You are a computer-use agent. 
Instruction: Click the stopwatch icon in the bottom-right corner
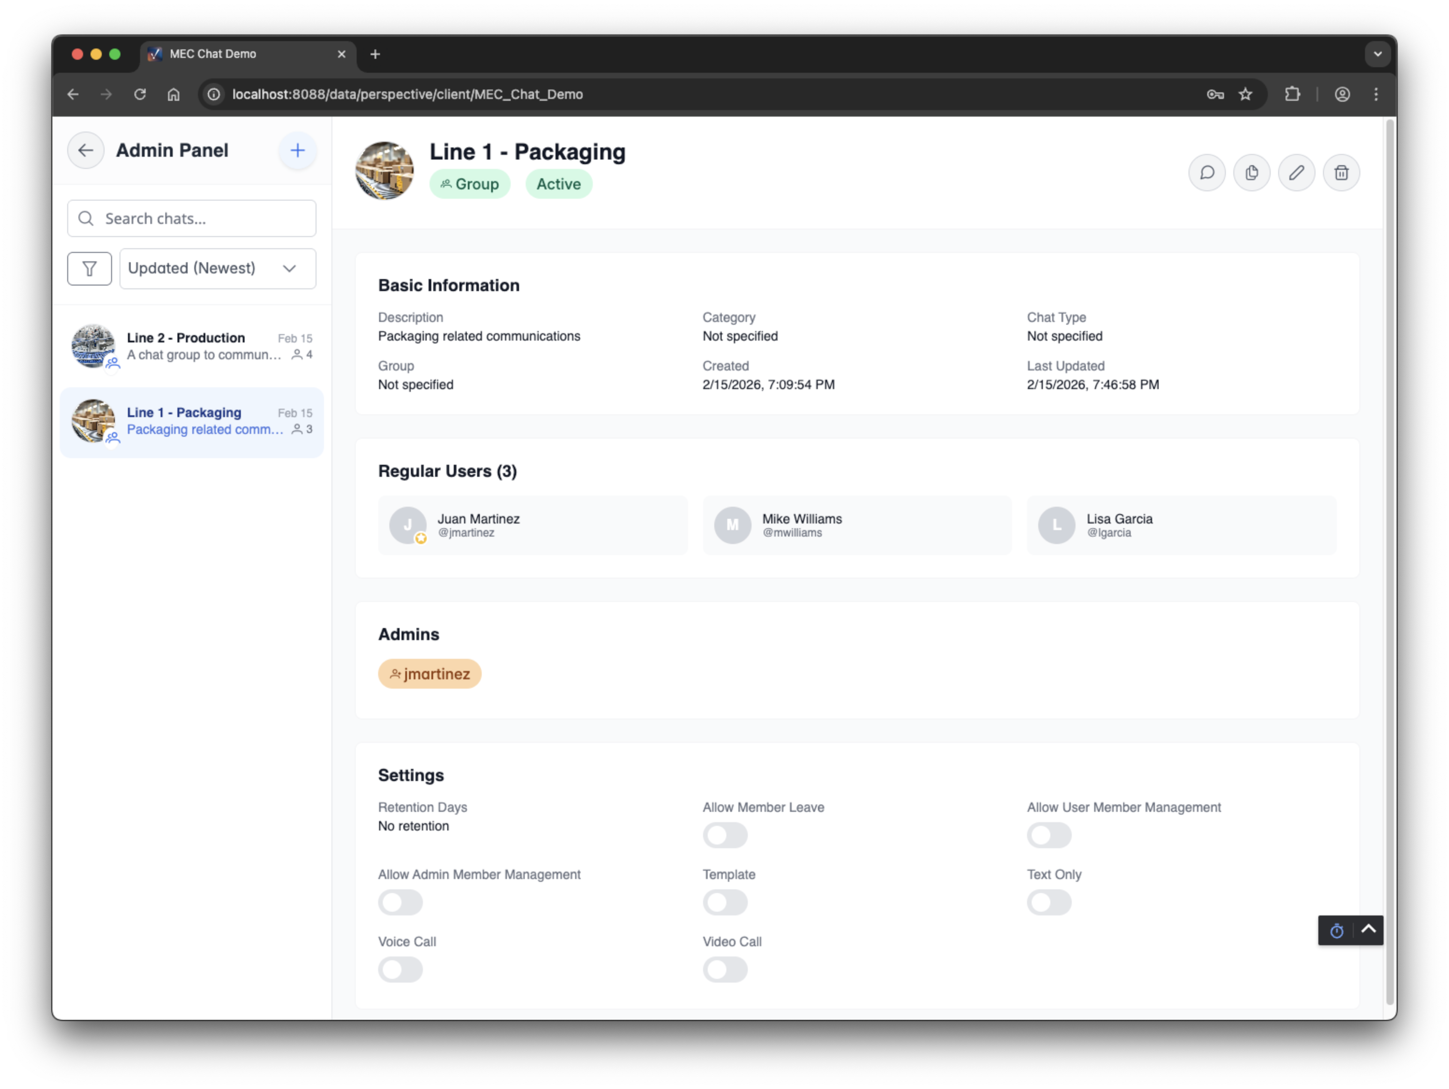coord(1336,930)
